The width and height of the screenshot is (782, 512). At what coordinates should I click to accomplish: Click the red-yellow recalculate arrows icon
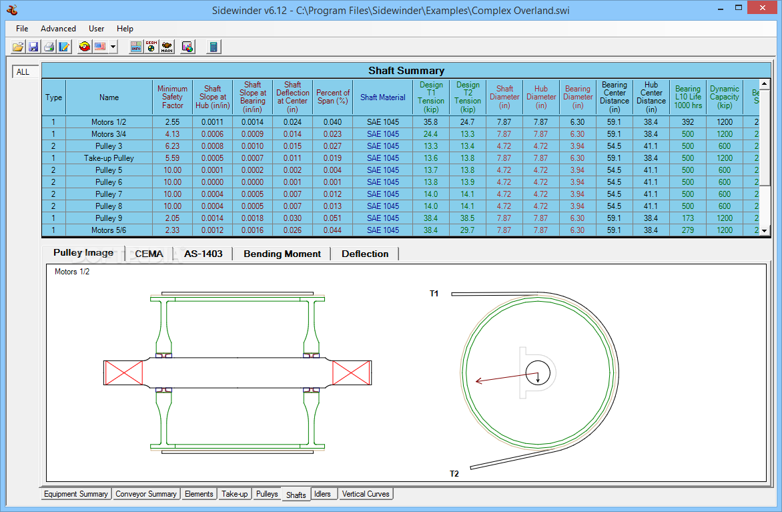tap(85, 47)
